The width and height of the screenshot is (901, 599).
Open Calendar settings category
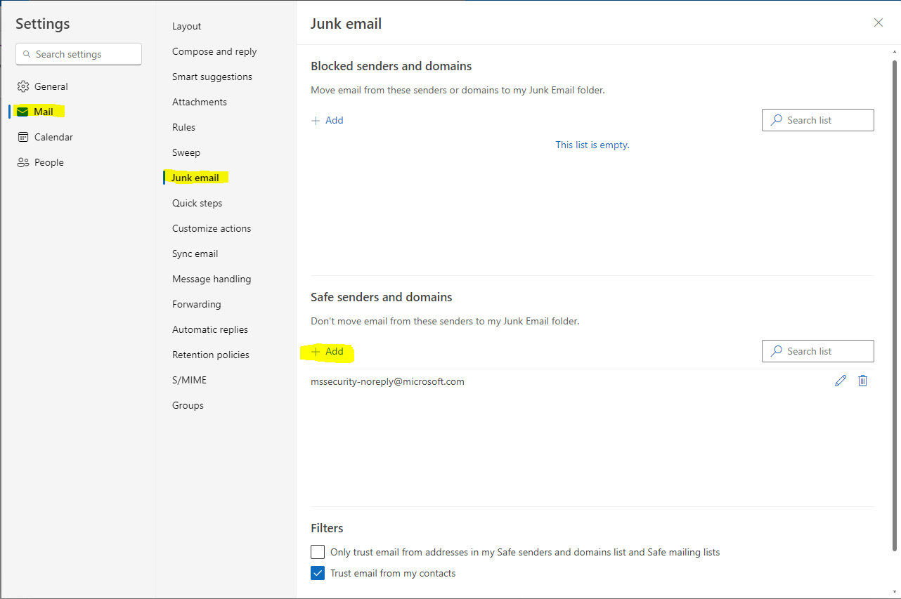click(x=44, y=137)
